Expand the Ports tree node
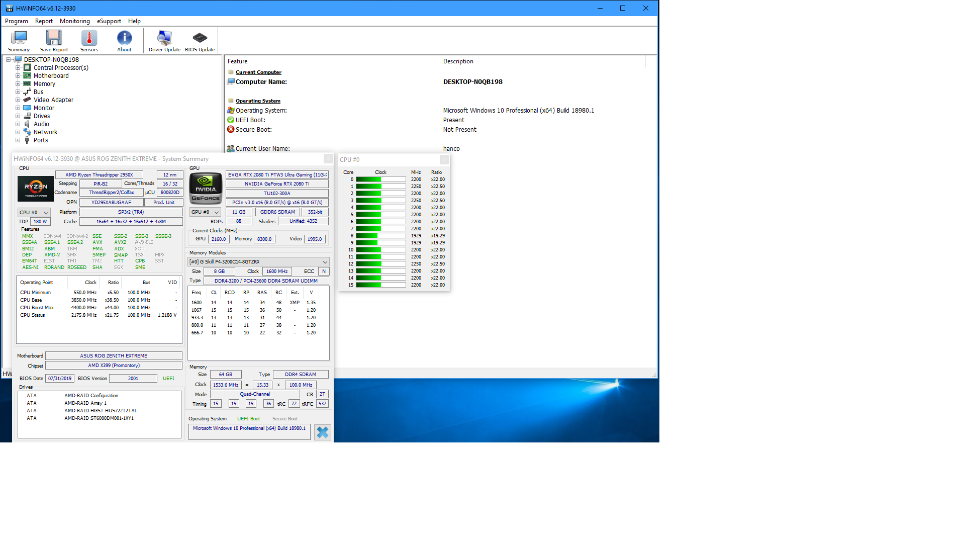This screenshot has width=965, height=543. coord(18,140)
